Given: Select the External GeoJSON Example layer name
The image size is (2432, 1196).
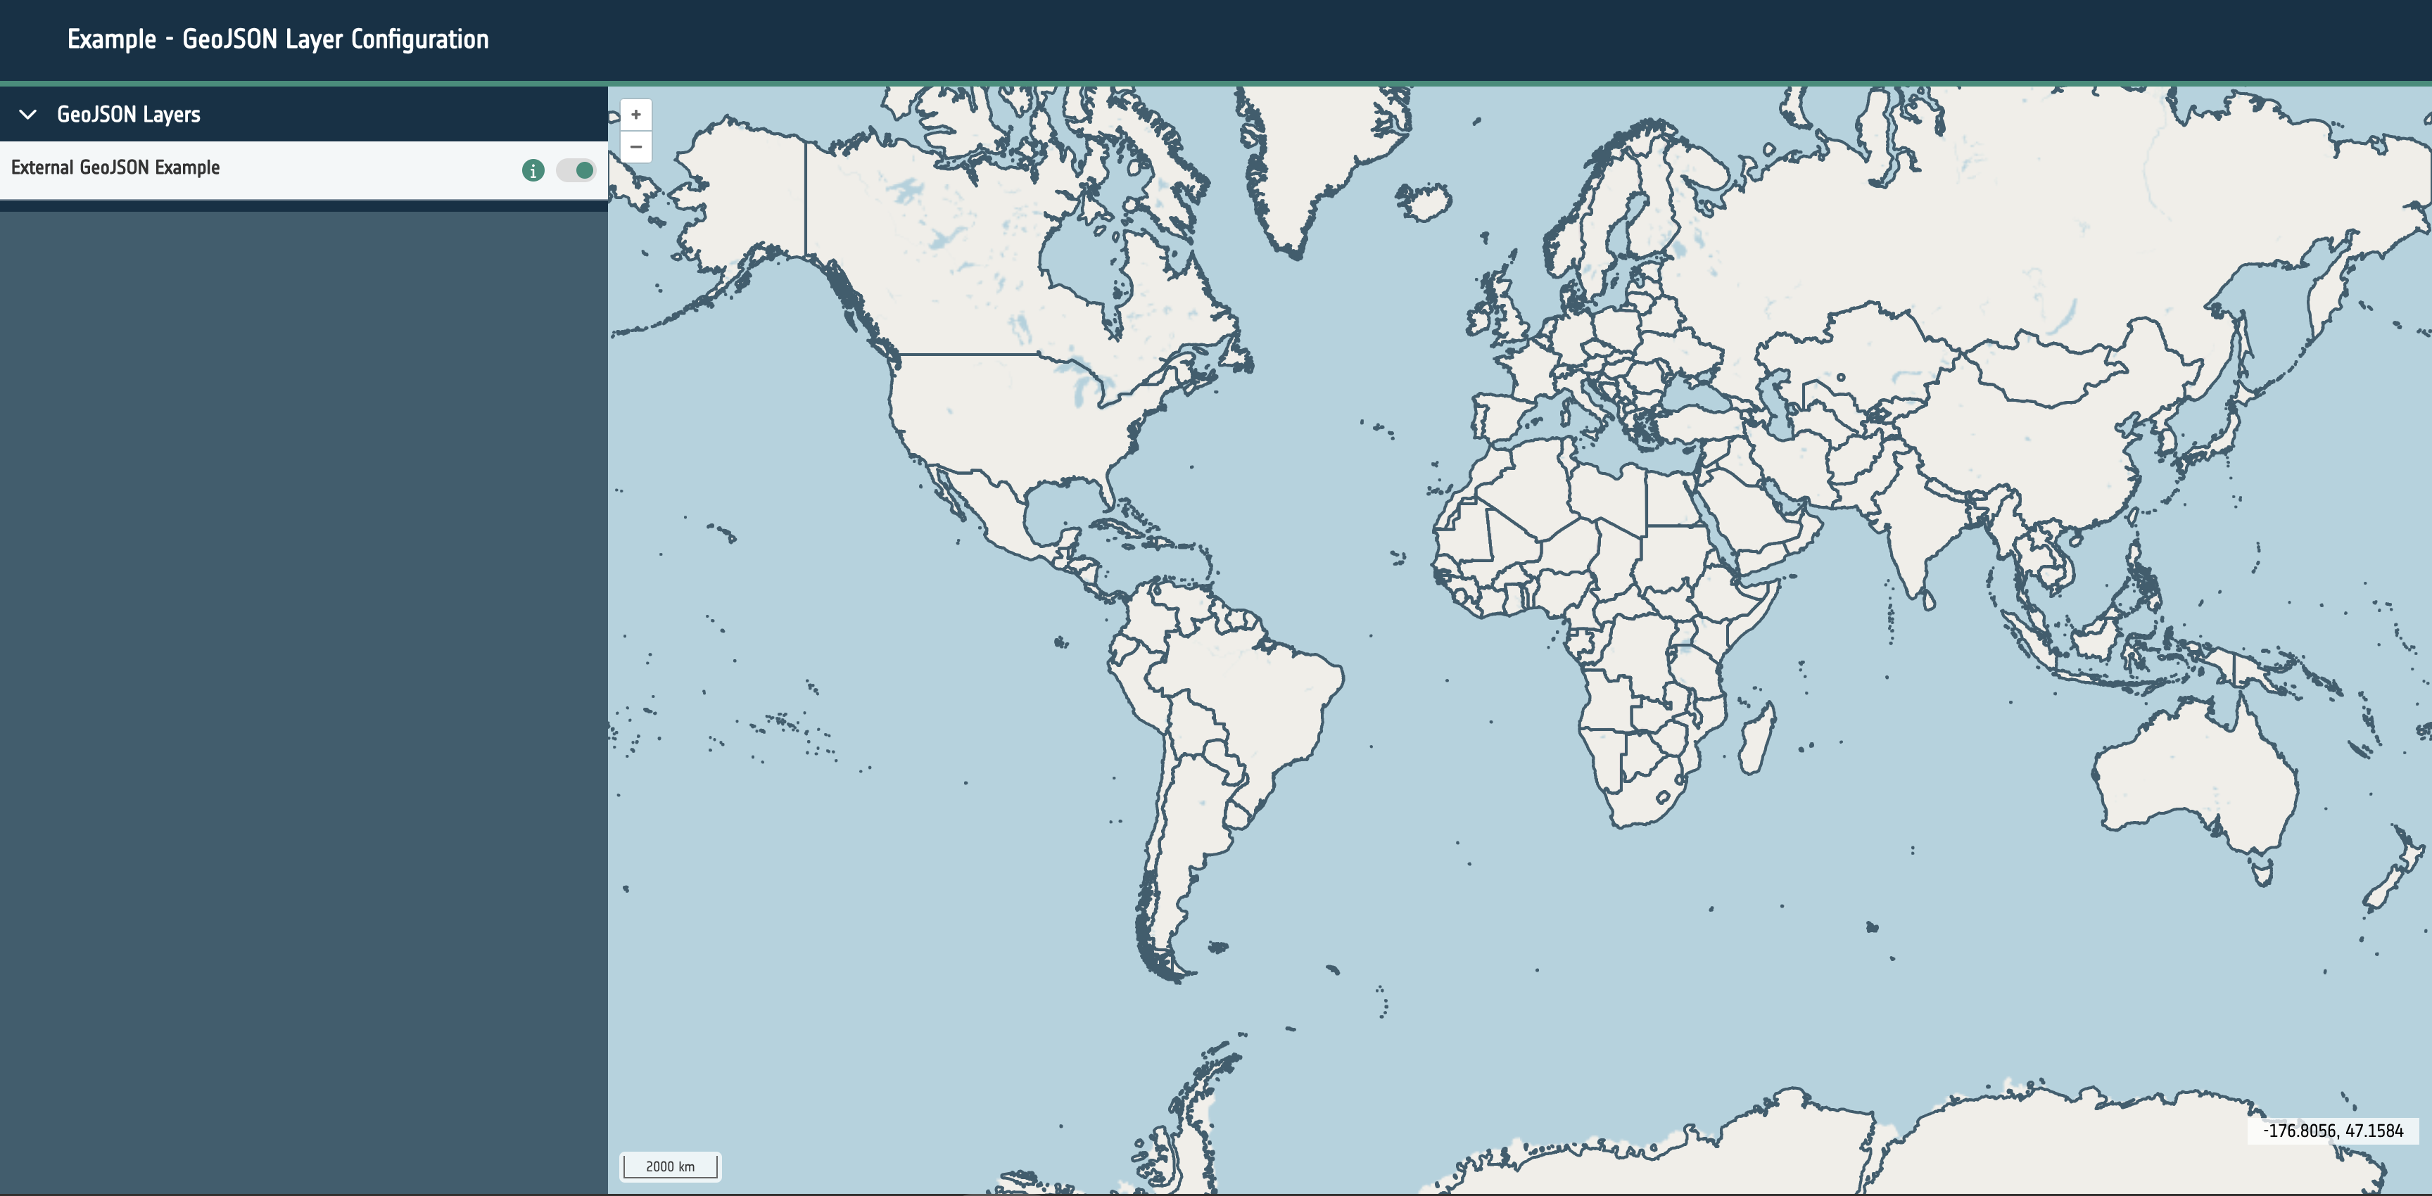Looking at the screenshot, I should (115, 168).
